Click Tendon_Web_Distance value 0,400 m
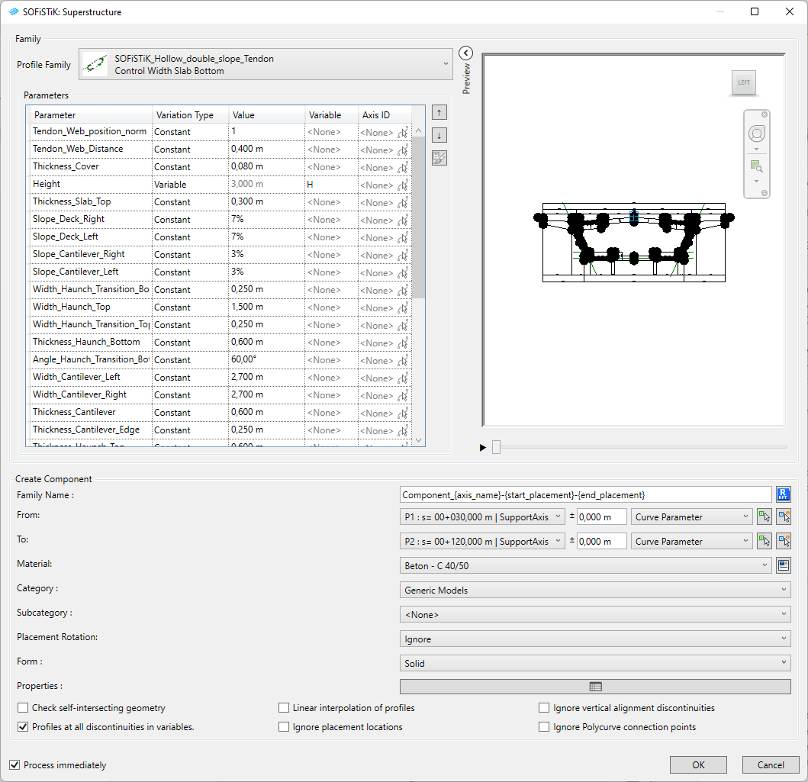The image size is (808, 782). coord(266,149)
